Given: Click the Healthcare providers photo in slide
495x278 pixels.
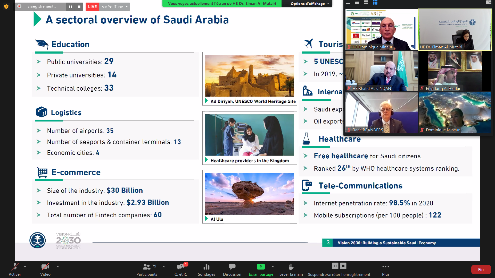Looking at the screenshot, I should pyautogui.click(x=249, y=135).
